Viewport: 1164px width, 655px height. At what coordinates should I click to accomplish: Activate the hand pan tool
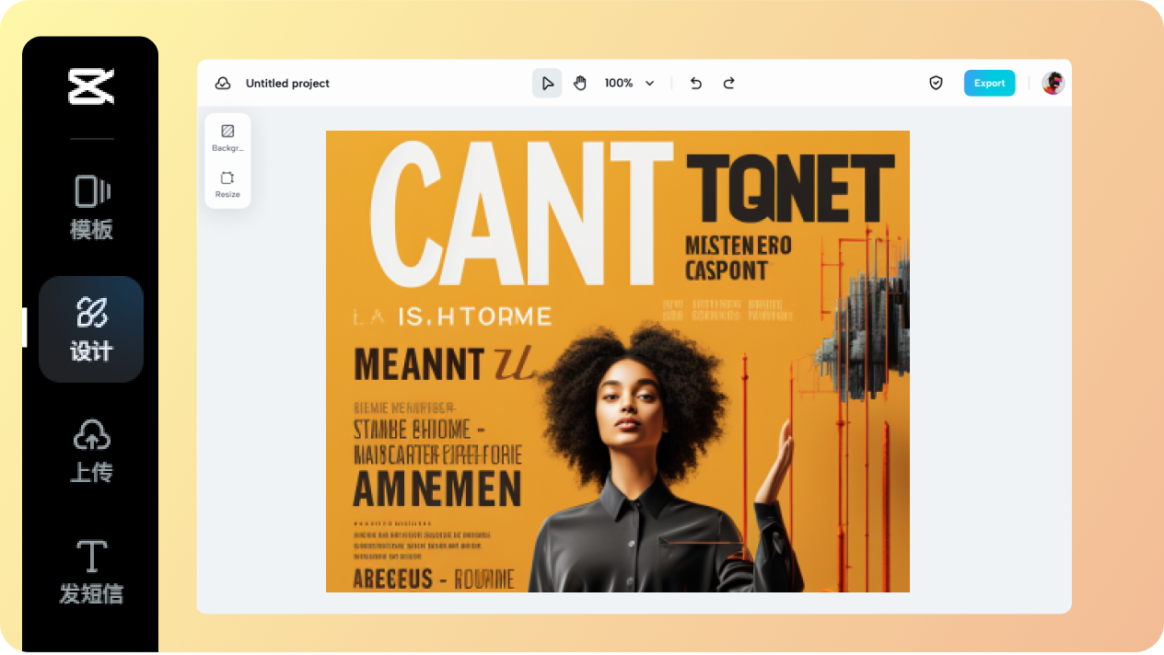(580, 83)
